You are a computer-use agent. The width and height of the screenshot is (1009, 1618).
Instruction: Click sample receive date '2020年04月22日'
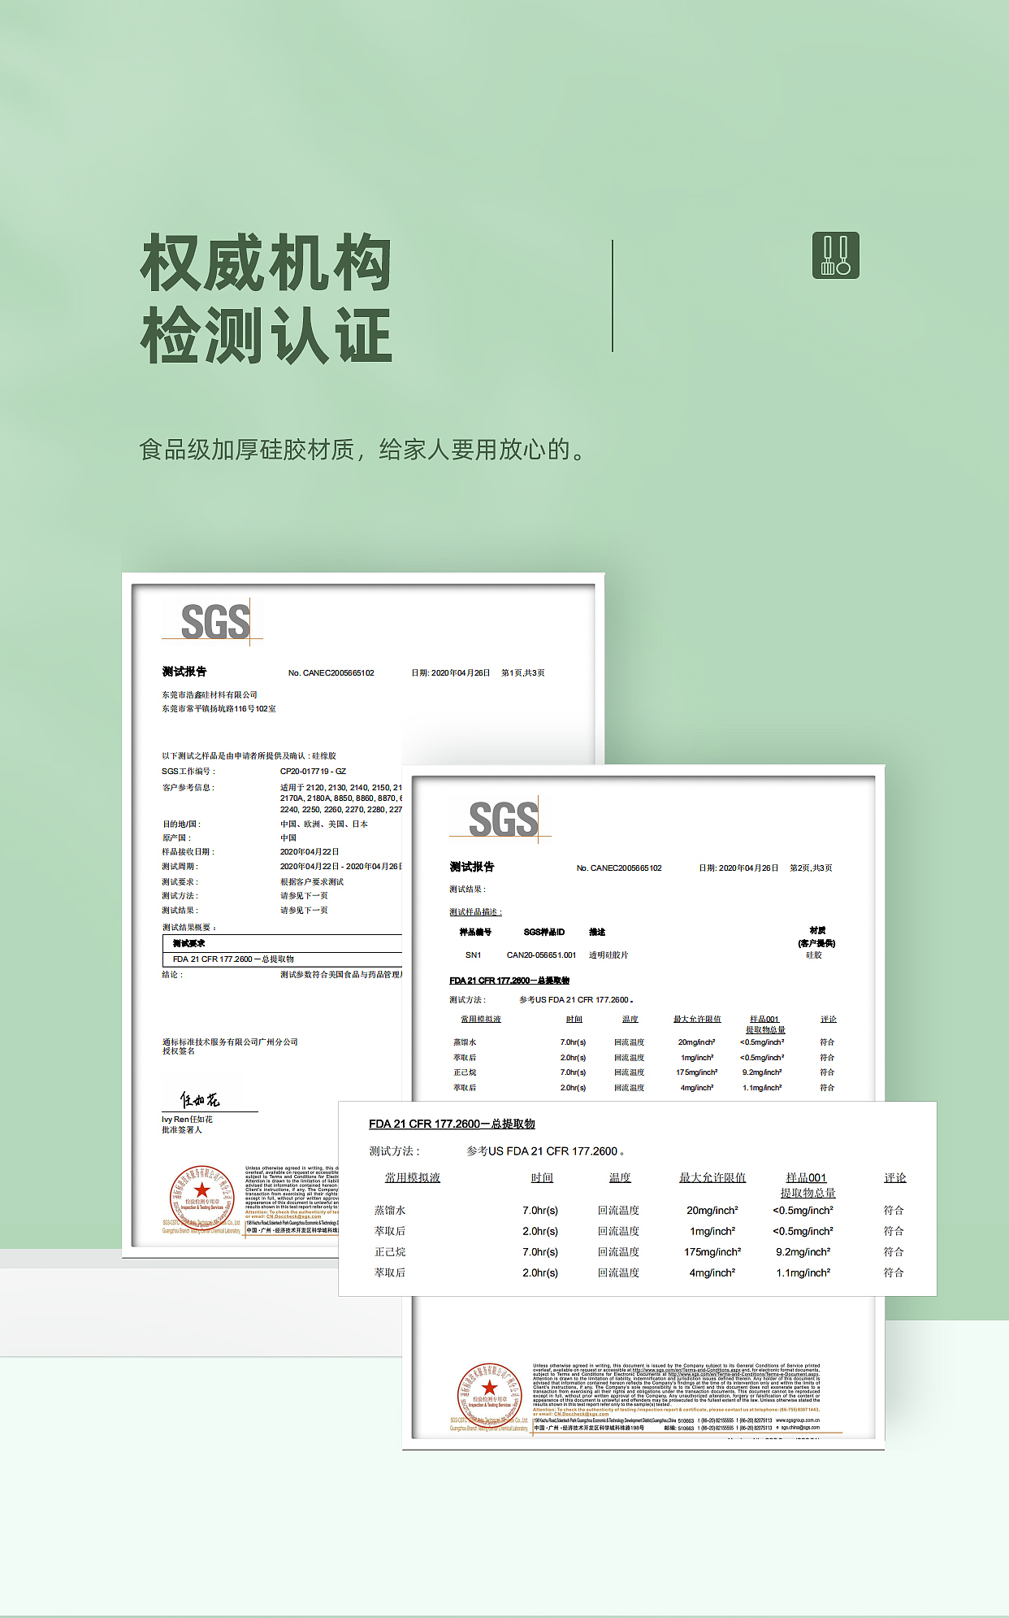[310, 852]
